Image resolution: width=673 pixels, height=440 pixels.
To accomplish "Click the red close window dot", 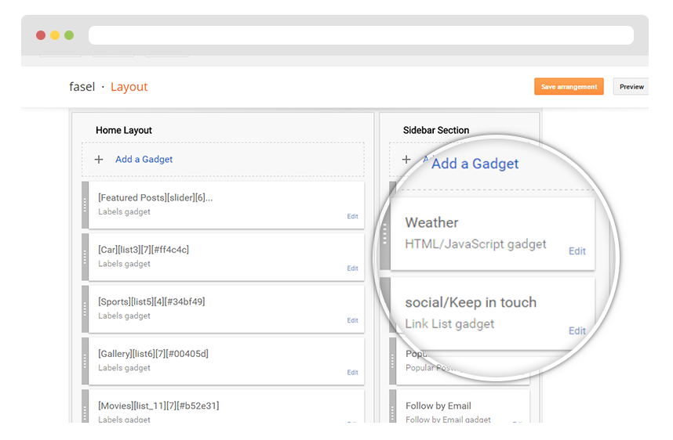I will [41, 35].
